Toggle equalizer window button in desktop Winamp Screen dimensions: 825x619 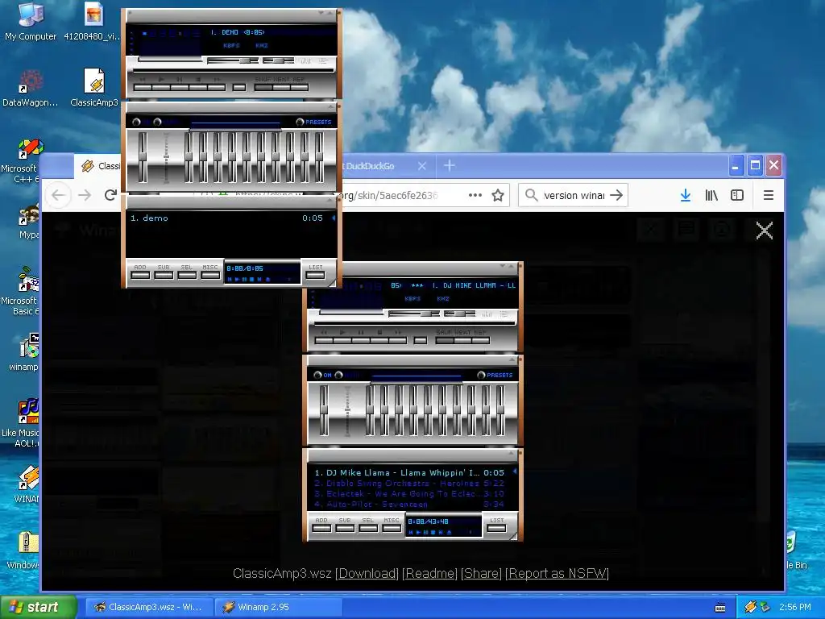click(306, 61)
